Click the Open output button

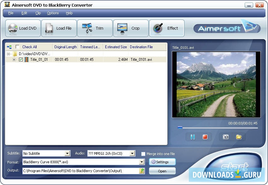(x=162, y=171)
